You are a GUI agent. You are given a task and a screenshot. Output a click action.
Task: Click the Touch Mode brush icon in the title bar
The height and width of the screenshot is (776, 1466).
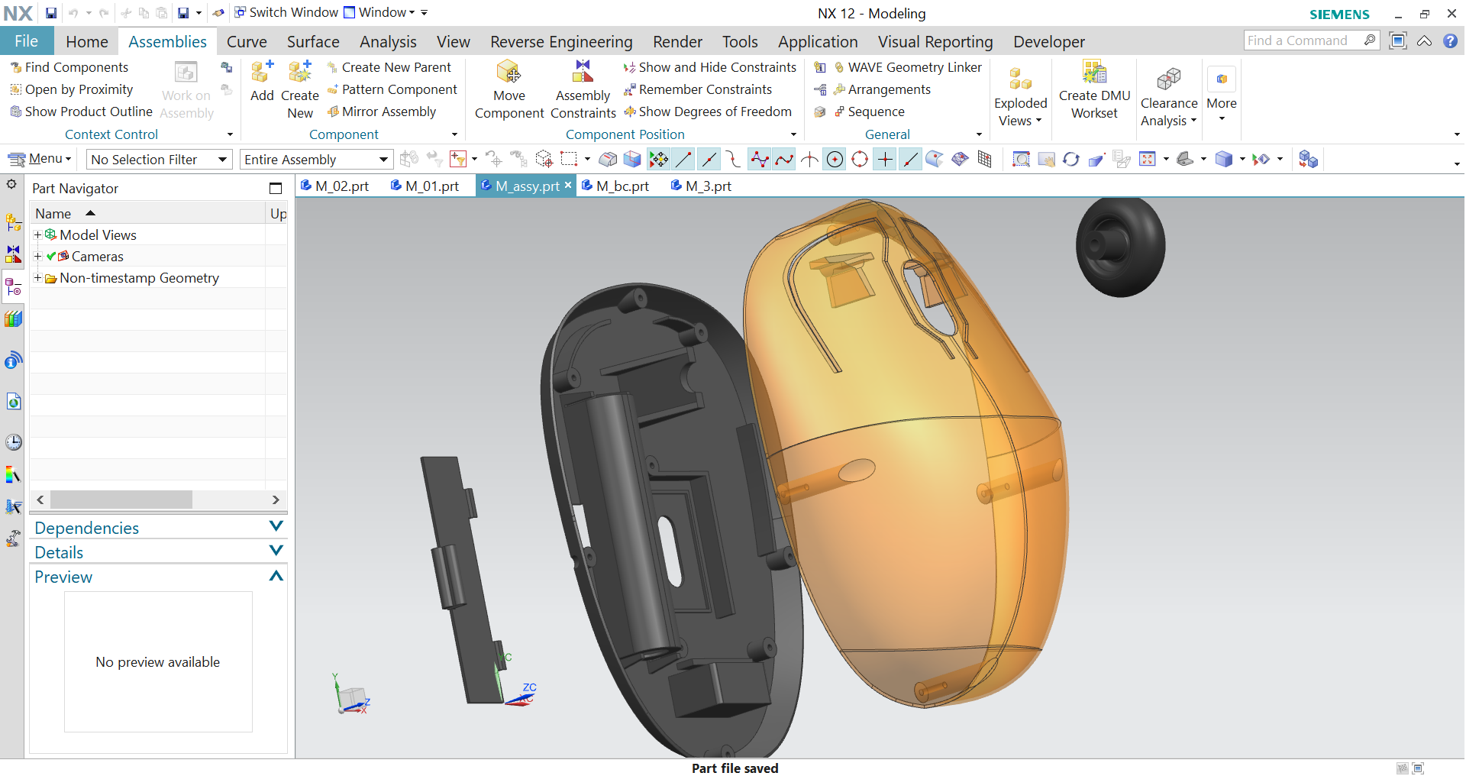(x=218, y=13)
